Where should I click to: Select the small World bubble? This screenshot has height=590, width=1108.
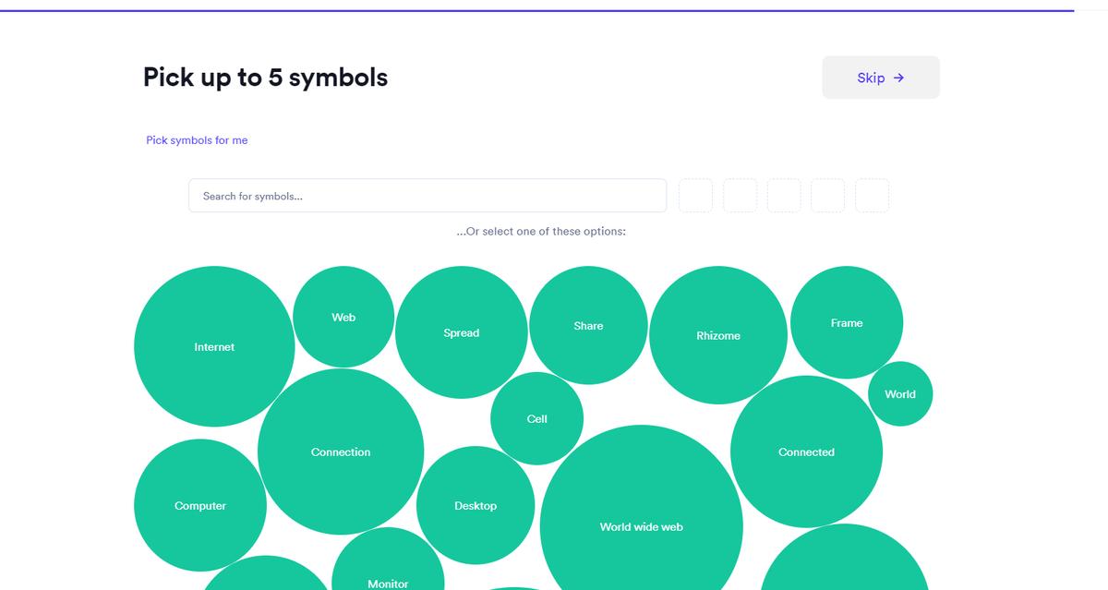900,394
